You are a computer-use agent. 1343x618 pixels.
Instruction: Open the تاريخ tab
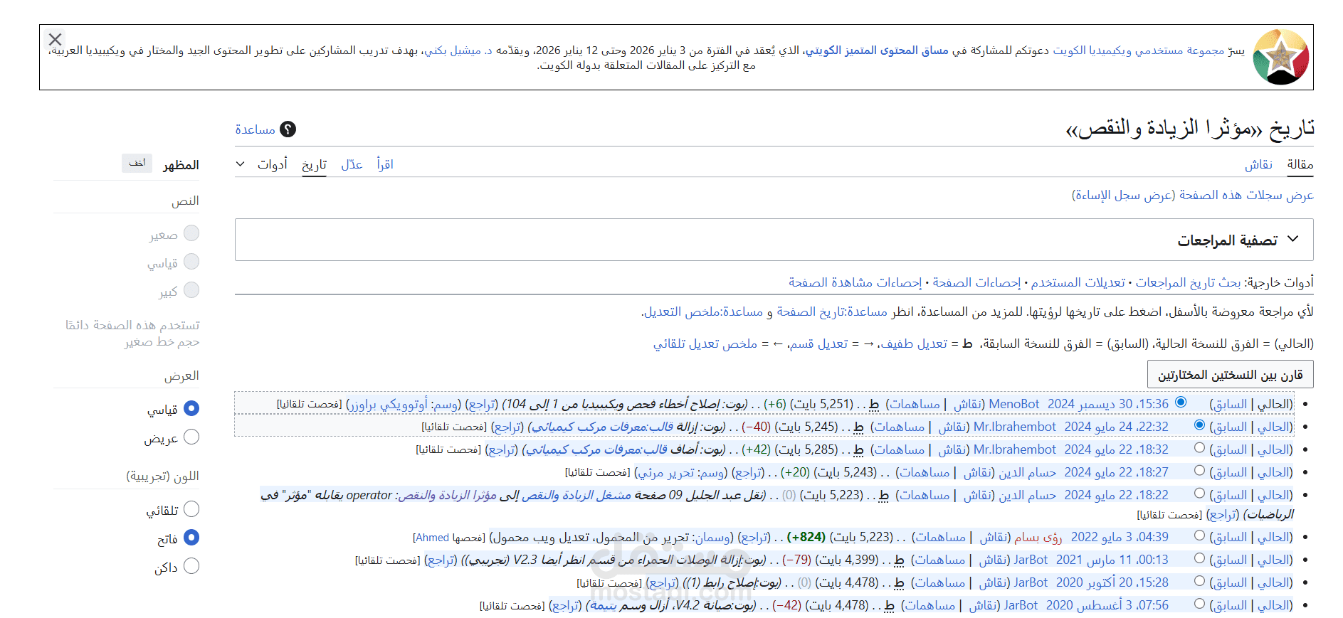pyautogui.click(x=314, y=164)
